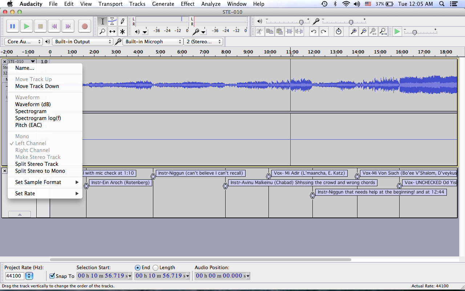The image size is (465, 291).
Task: Click the green Play button
Action: (27, 26)
